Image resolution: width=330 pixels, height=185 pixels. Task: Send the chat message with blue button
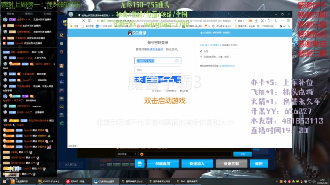point(242,154)
